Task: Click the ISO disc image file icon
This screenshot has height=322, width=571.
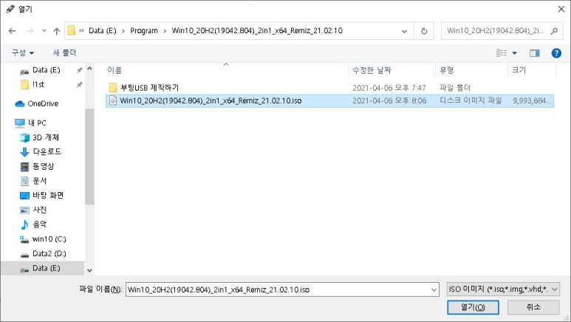Action: pyautogui.click(x=113, y=100)
